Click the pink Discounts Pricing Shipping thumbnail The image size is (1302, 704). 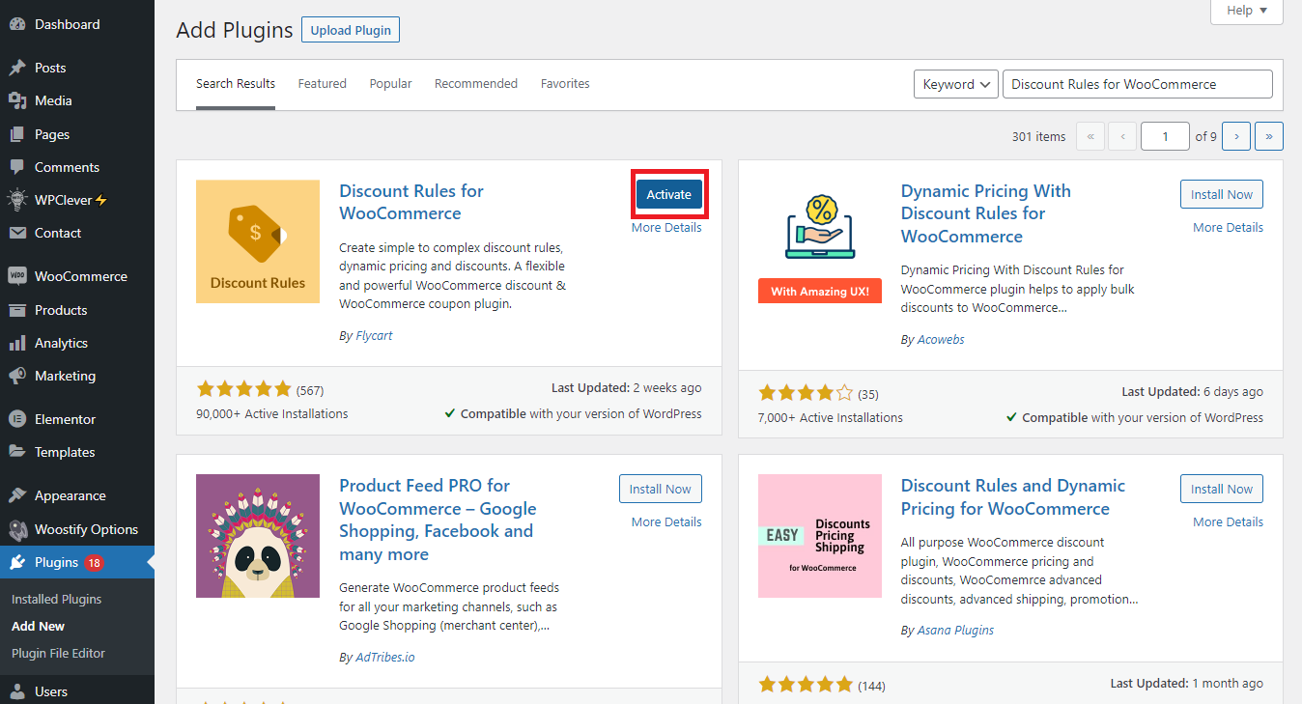click(820, 536)
